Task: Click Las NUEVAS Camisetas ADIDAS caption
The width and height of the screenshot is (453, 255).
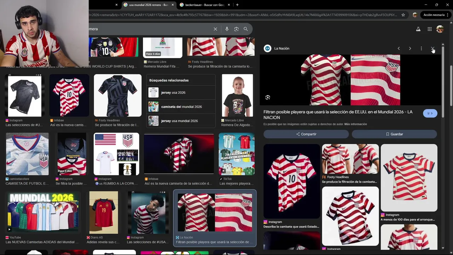Action: point(42,242)
